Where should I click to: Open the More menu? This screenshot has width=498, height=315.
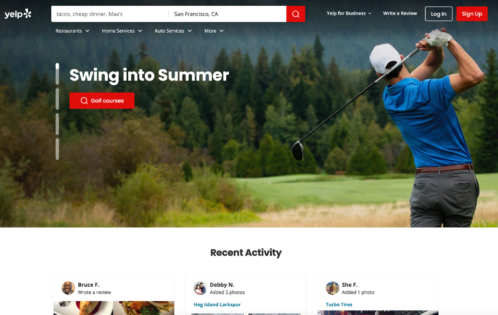coord(214,31)
